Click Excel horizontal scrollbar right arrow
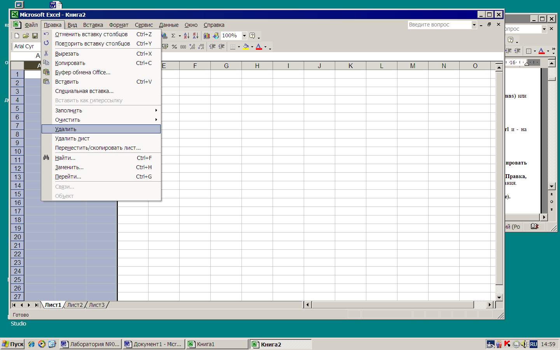Screen dimensions: 560x350 [490, 305]
